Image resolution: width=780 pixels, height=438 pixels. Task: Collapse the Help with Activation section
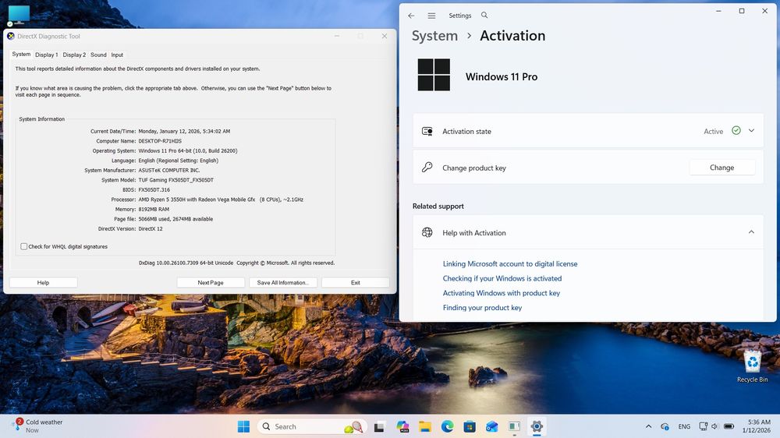(x=751, y=232)
